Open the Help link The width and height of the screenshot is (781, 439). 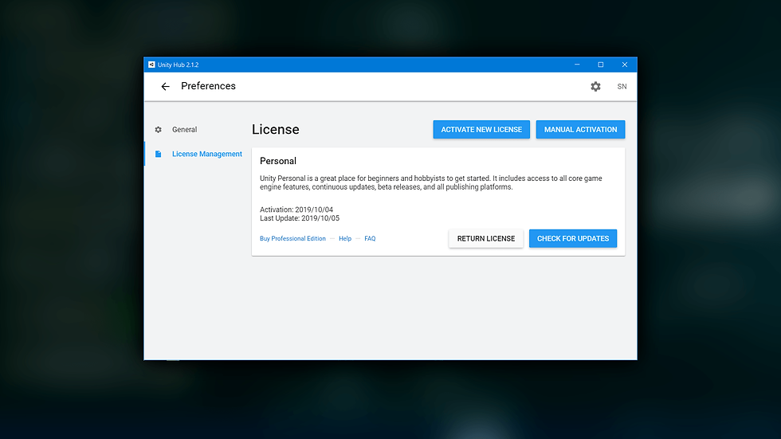pyautogui.click(x=345, y=238)
